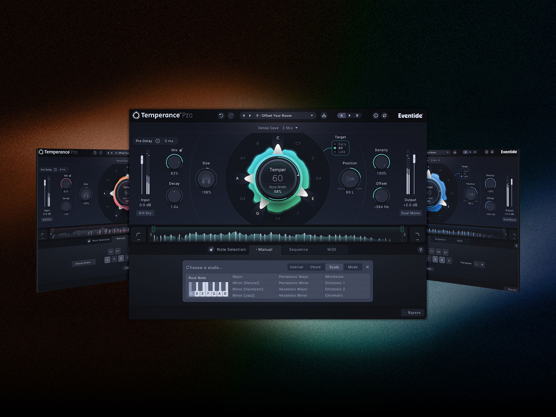556x417 pixels.
Task: Select the MIDI tab in center window
Action: 331,249
